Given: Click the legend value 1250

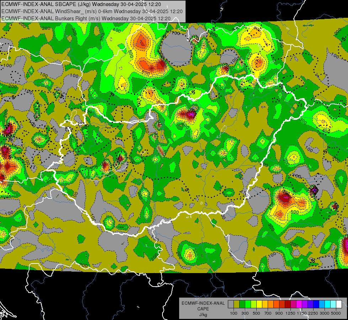Looking at the screenshot, I should pos(290,313).
